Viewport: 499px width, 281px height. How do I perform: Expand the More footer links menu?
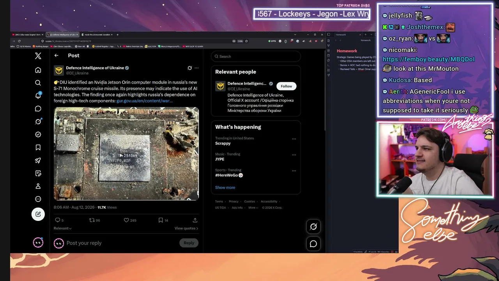(x=253, y=208)
